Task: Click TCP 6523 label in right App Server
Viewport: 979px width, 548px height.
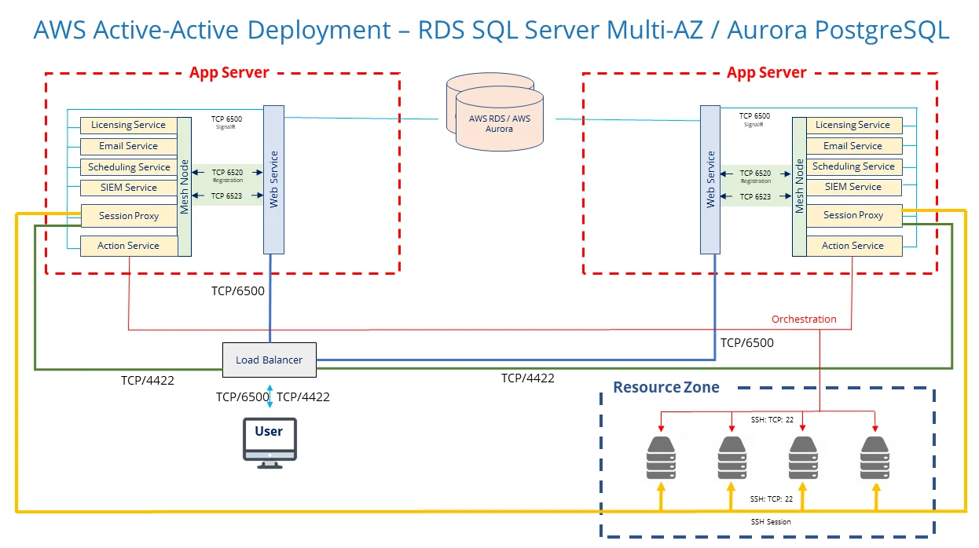Action: 755,197
